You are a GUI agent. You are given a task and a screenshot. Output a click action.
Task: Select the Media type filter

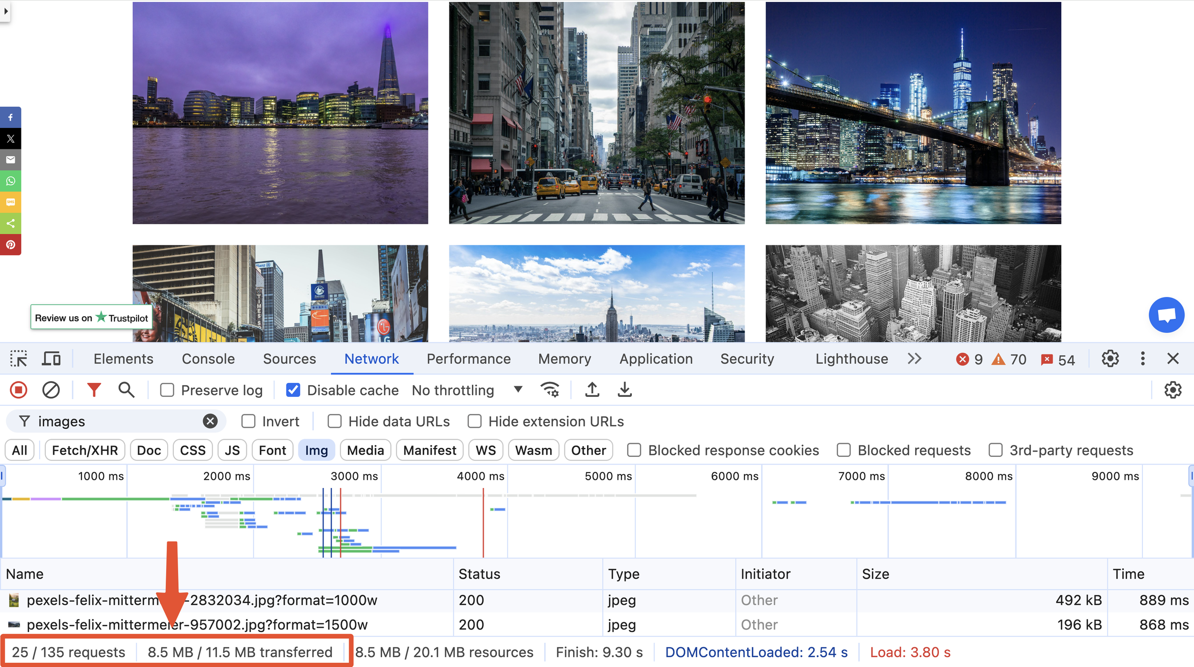click(x=365, y=450)
